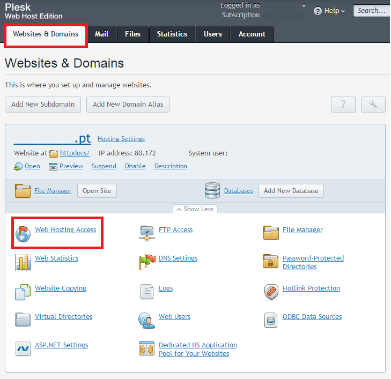
Task: Click the Web Hosting Access globe icon
Action: click(x=23, y=233)
